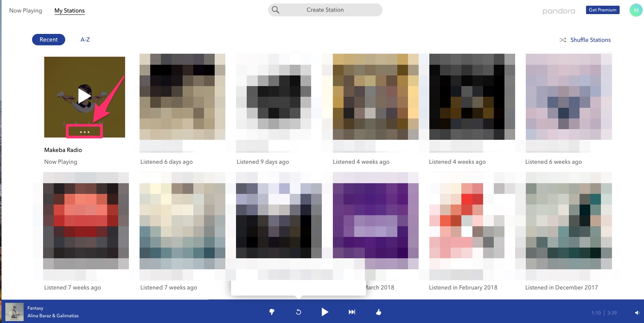
Task: Click into the Create Station search field
Action: pos(325,10)
